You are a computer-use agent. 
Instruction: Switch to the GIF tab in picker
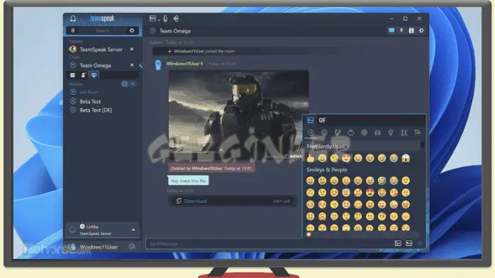[x=322, y=121]
